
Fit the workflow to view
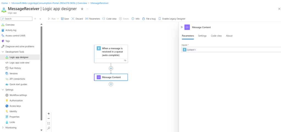(x=49, y=123)
